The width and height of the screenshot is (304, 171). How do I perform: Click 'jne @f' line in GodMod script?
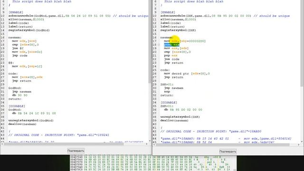(x=18, y=48)
